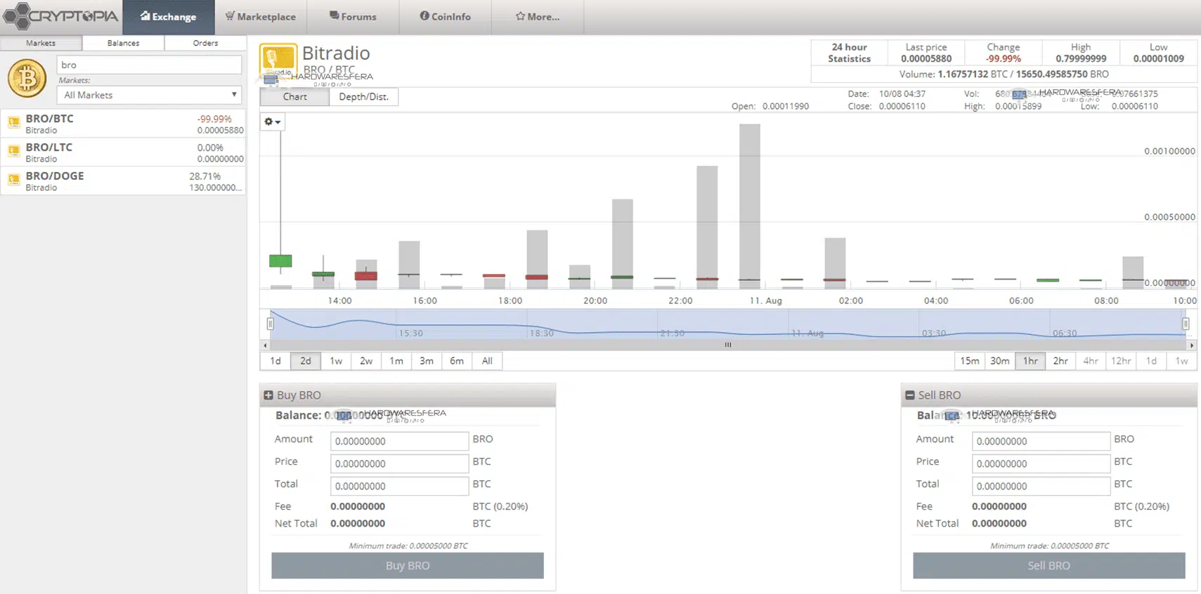
Task: Select the 4hr candle interval
Action: pos(1091,361)
